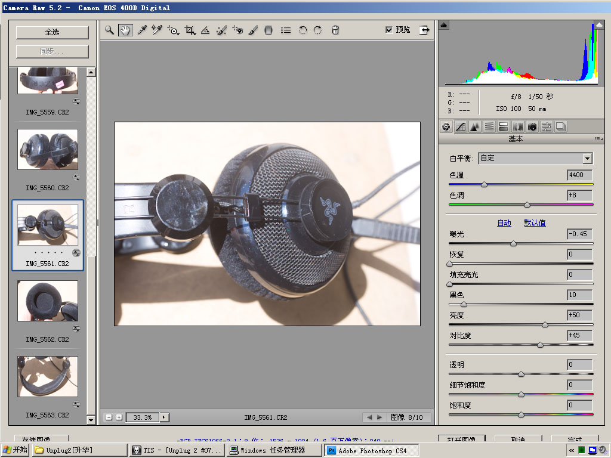This screenshot has width=611, height=458.
Task: Open the 基本 panel options menu
Action: click(599, 139)
